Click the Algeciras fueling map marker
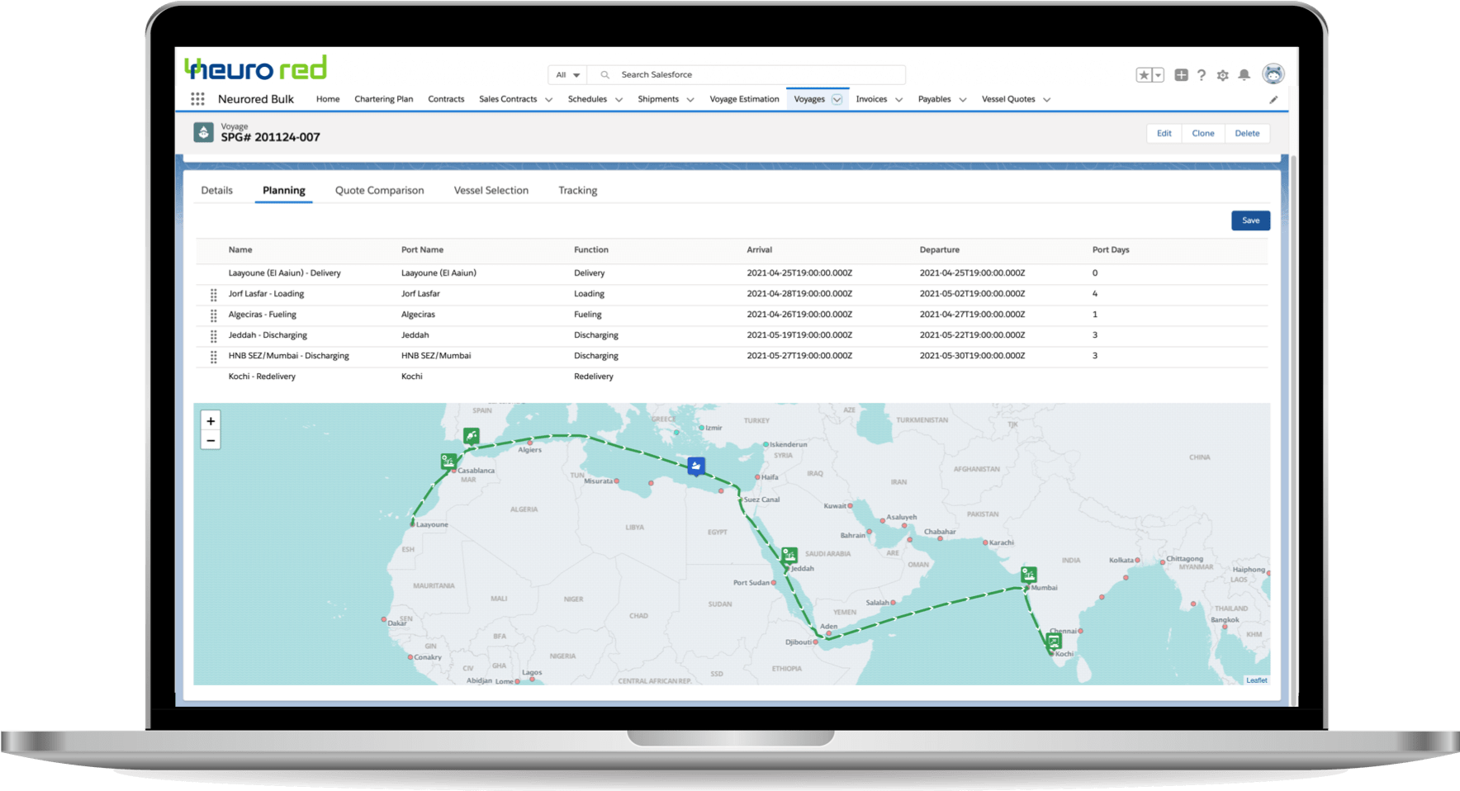The width and height of the screenshot is (1460, 791). [471, 435]
